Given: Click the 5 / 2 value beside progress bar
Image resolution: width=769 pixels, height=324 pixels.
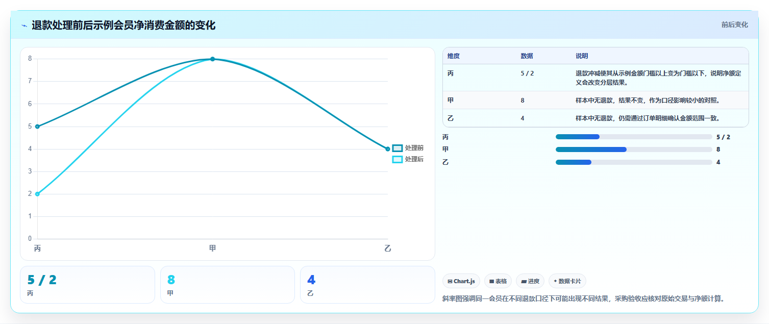Looking at the screenshot, I should (723, 137).
